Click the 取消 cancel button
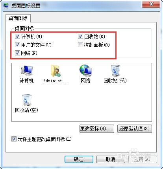 pos(111,159)
